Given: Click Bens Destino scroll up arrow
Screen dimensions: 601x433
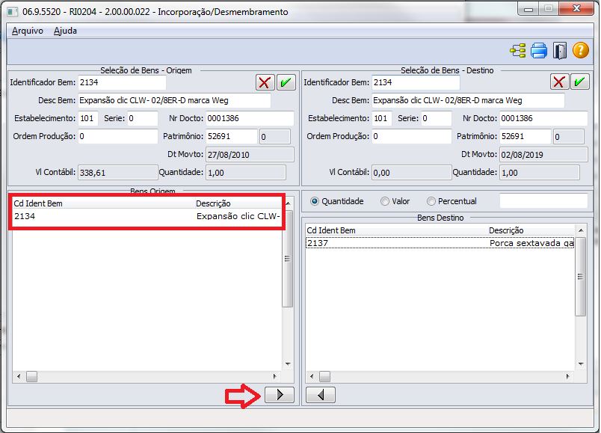Looking at the screenshot, I should [581, 230].
